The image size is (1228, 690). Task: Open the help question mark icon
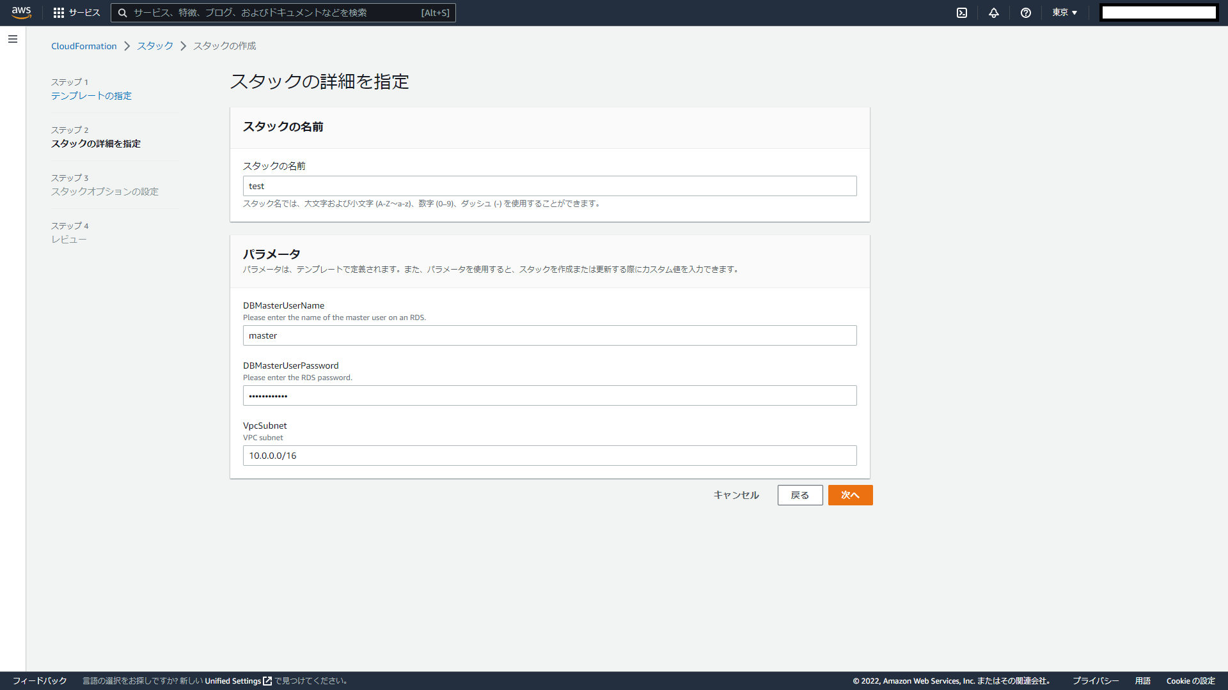[1025, 13]
